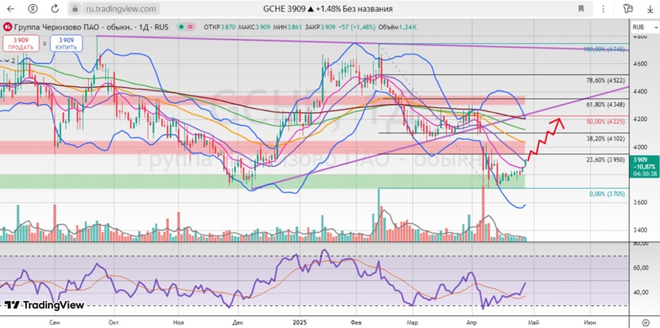Click the Cherkizovo Group symbol logo

(8, 27)
